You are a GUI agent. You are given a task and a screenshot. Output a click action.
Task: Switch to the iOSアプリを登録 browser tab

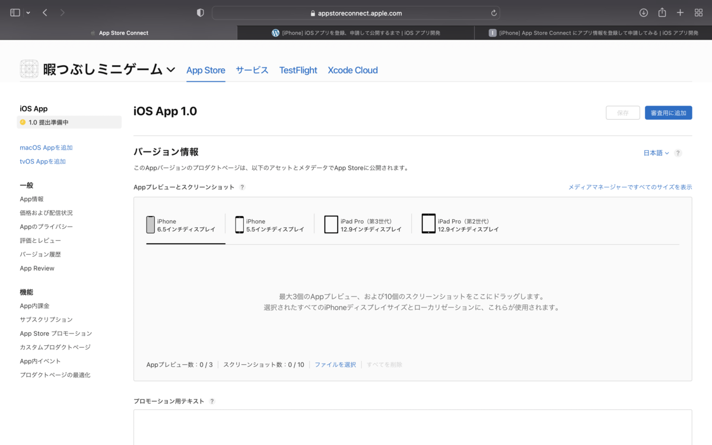(x=356, y=33)
